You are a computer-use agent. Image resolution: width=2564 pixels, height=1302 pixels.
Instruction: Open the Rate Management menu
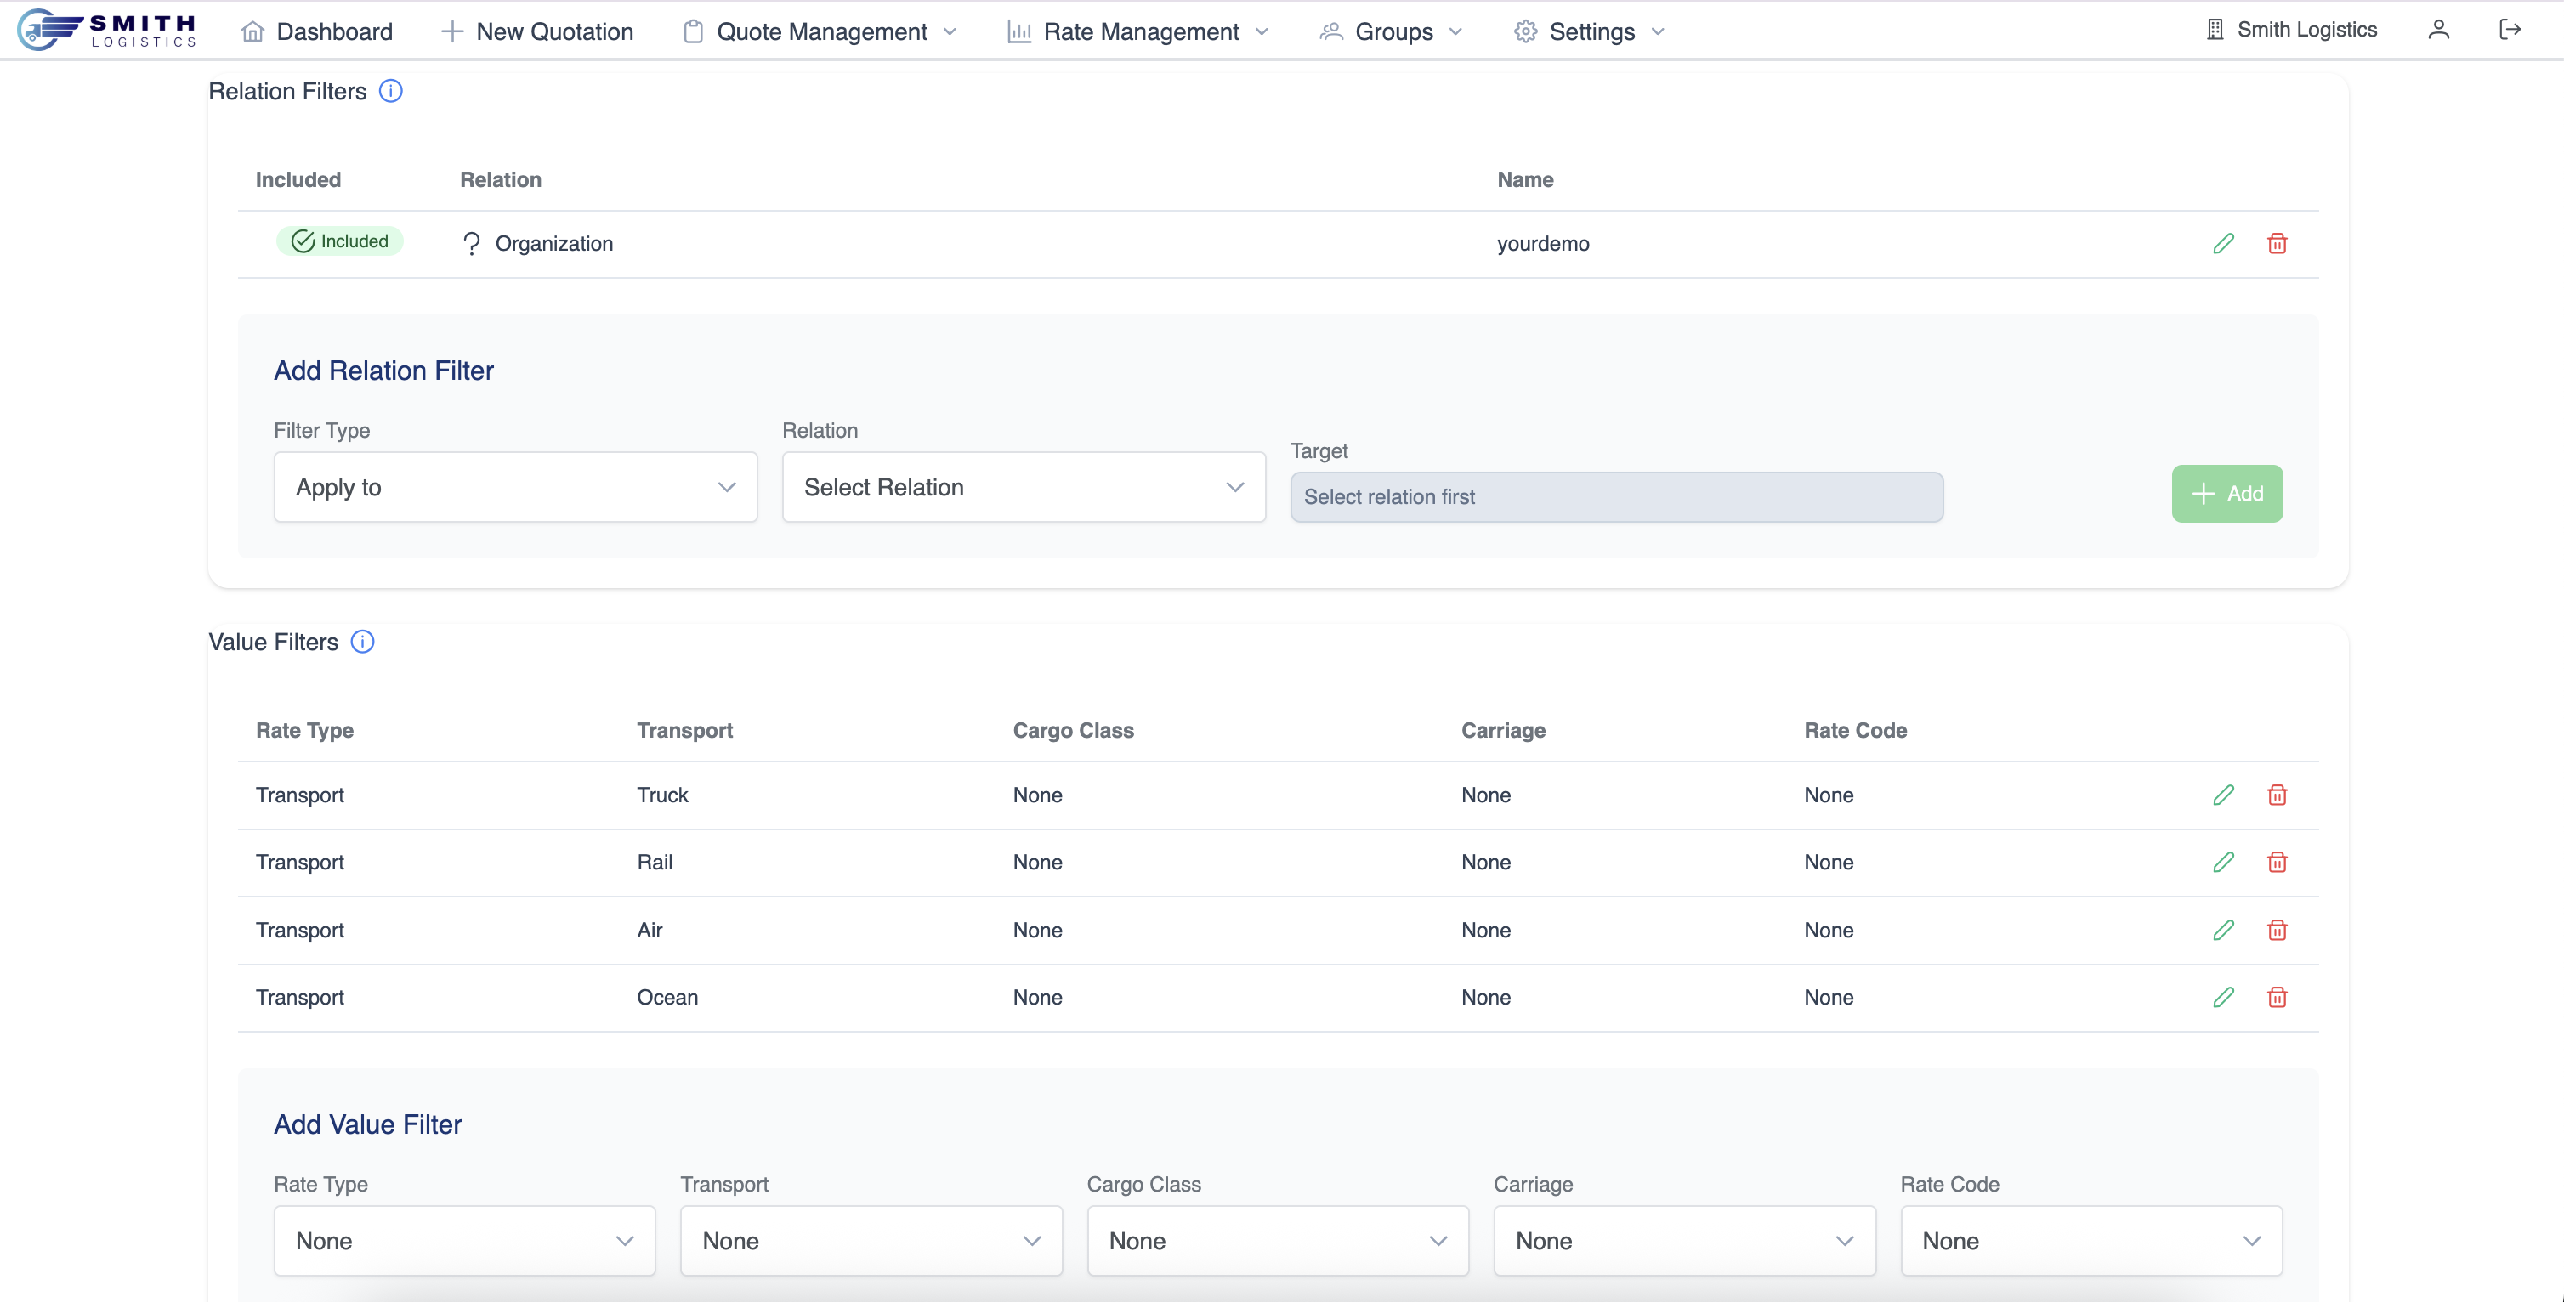pos(1138,31)
